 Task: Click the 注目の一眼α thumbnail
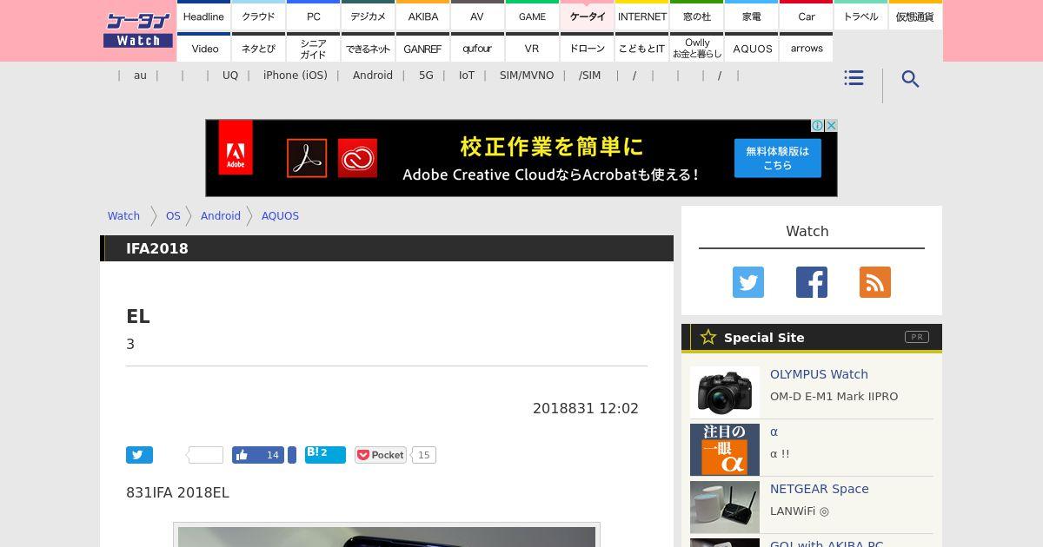pyautogui.click(x=725, y=450)
